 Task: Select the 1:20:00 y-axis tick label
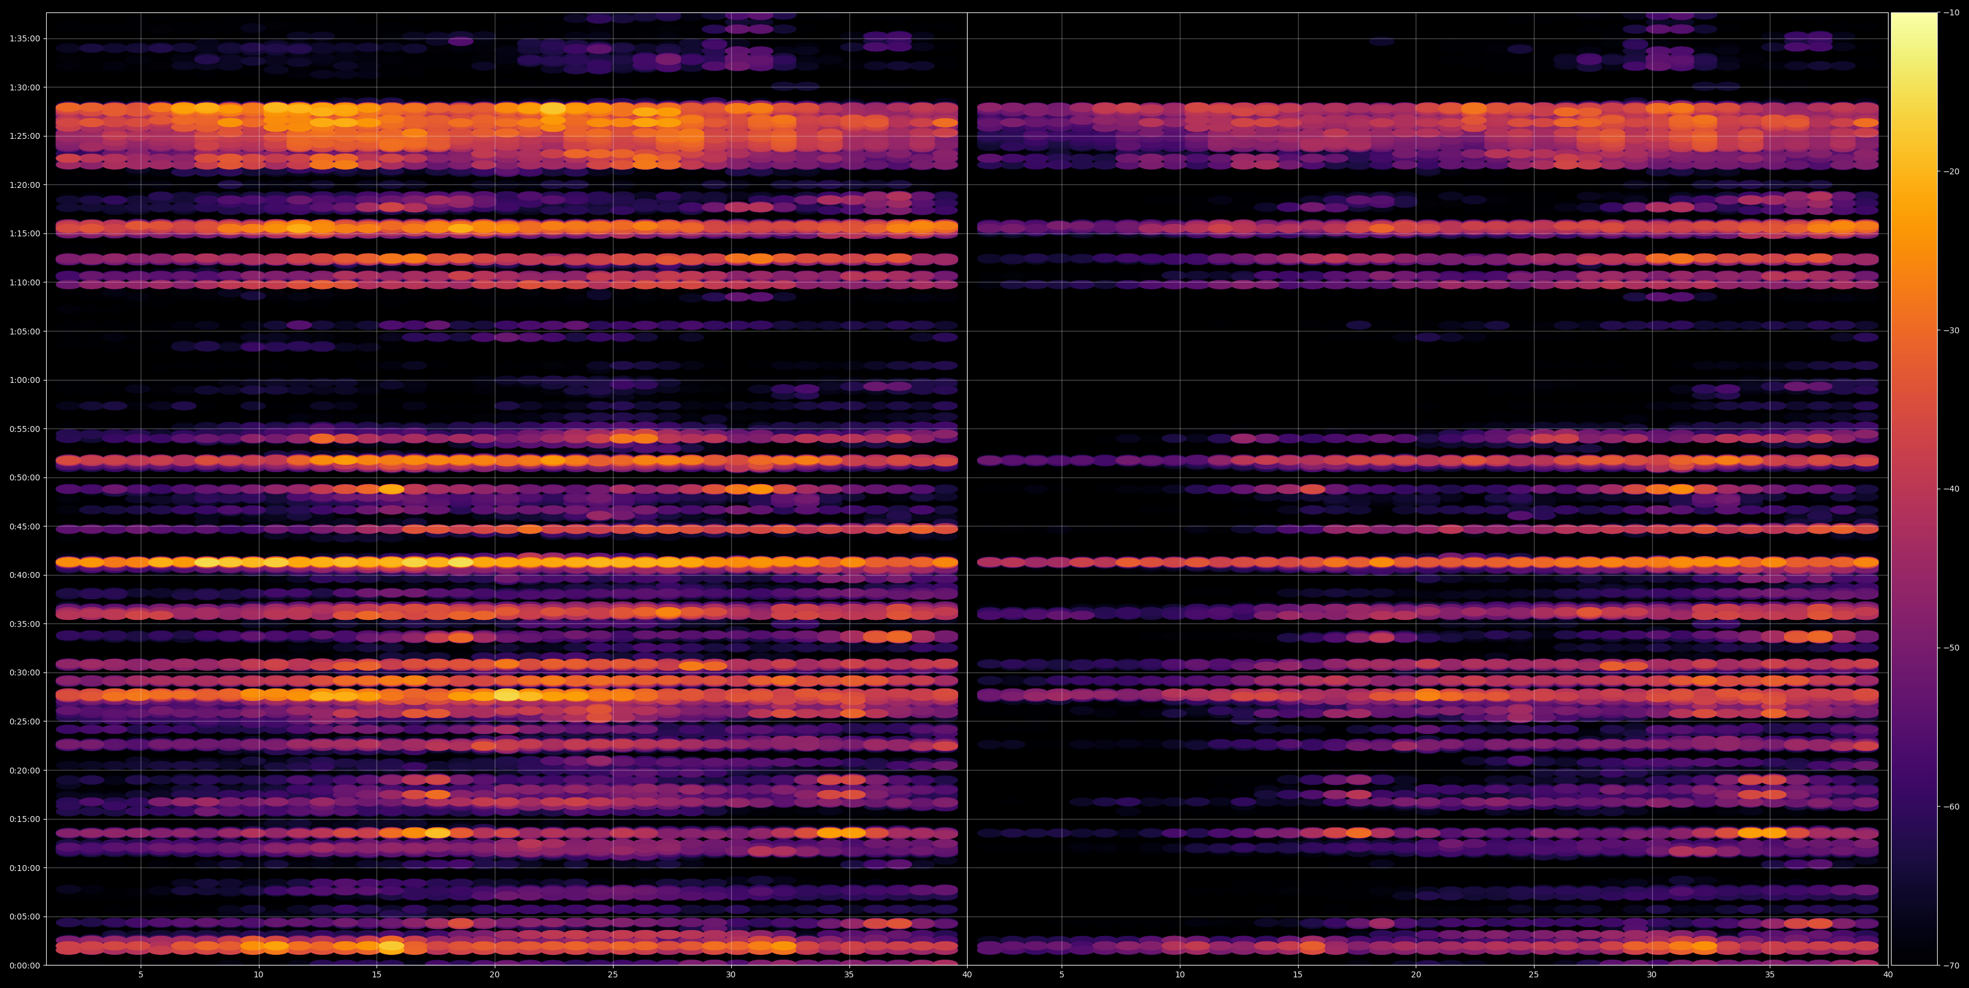[24, 185]
